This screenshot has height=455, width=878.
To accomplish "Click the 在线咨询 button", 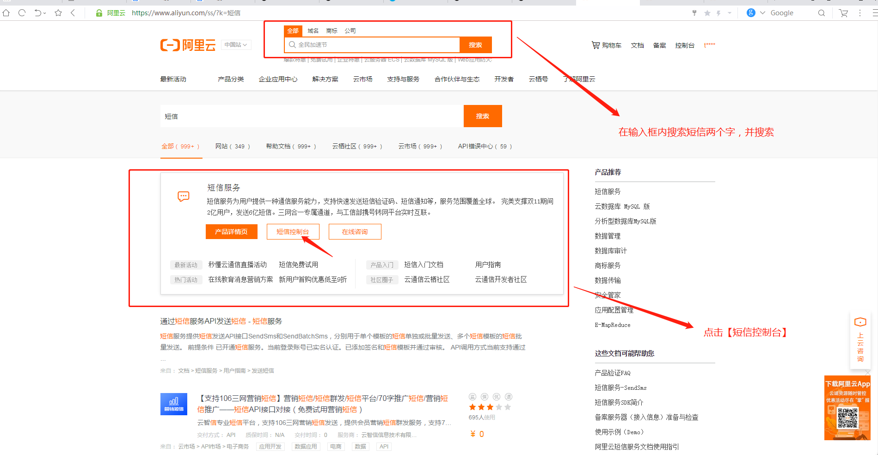I will [x=355, y=231].
